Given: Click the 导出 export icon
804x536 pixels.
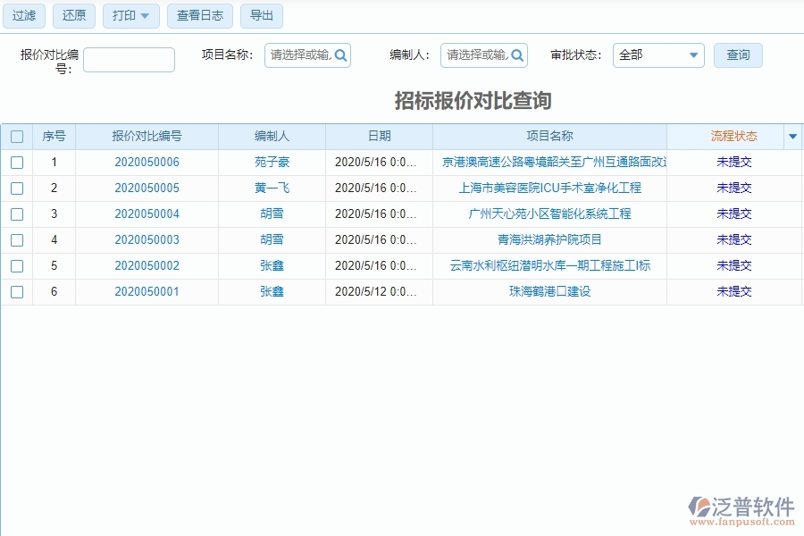Looking at the screenshot, I should [x=261, y=15].
